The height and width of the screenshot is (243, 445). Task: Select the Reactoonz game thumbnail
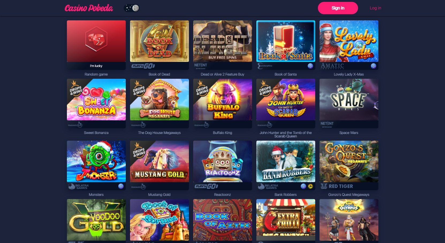pos(223,162)
